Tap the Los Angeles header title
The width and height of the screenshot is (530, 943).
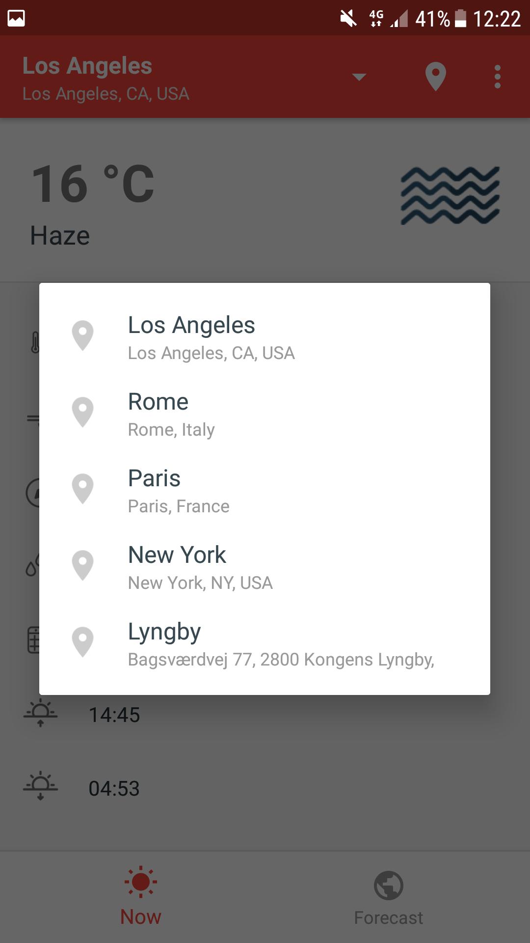coord(87,66)
